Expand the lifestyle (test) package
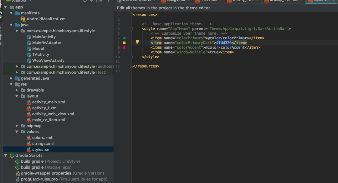 [17, 72]
